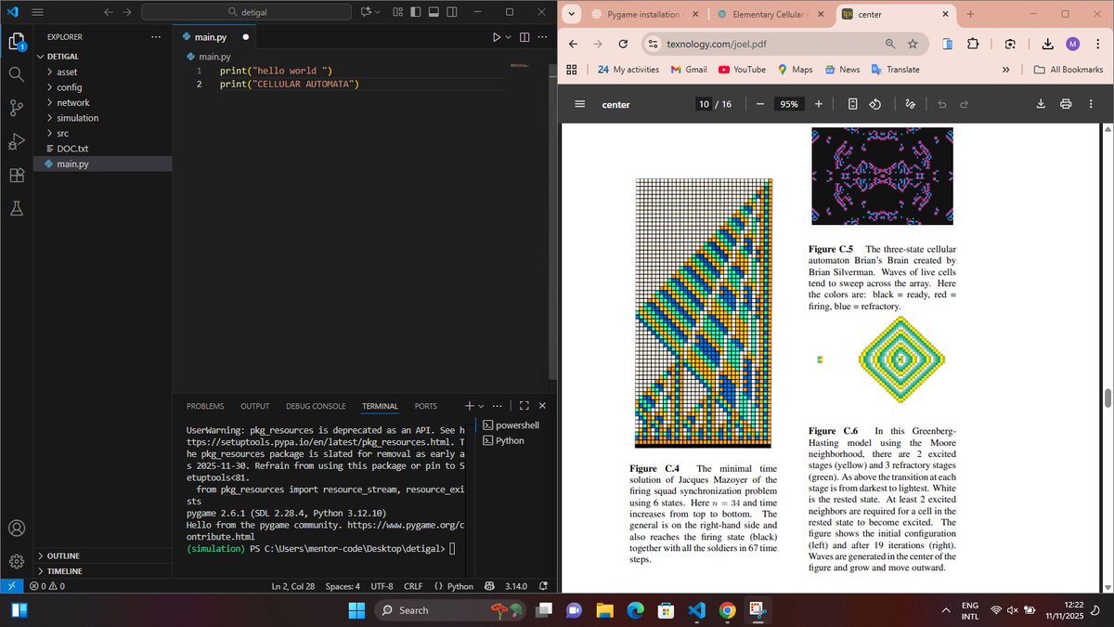
Task: Switch to the DEBUG CONSOLE tab
Action: point(315,406)
